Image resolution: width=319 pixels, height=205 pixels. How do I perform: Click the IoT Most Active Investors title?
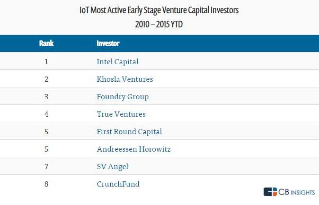159,10
